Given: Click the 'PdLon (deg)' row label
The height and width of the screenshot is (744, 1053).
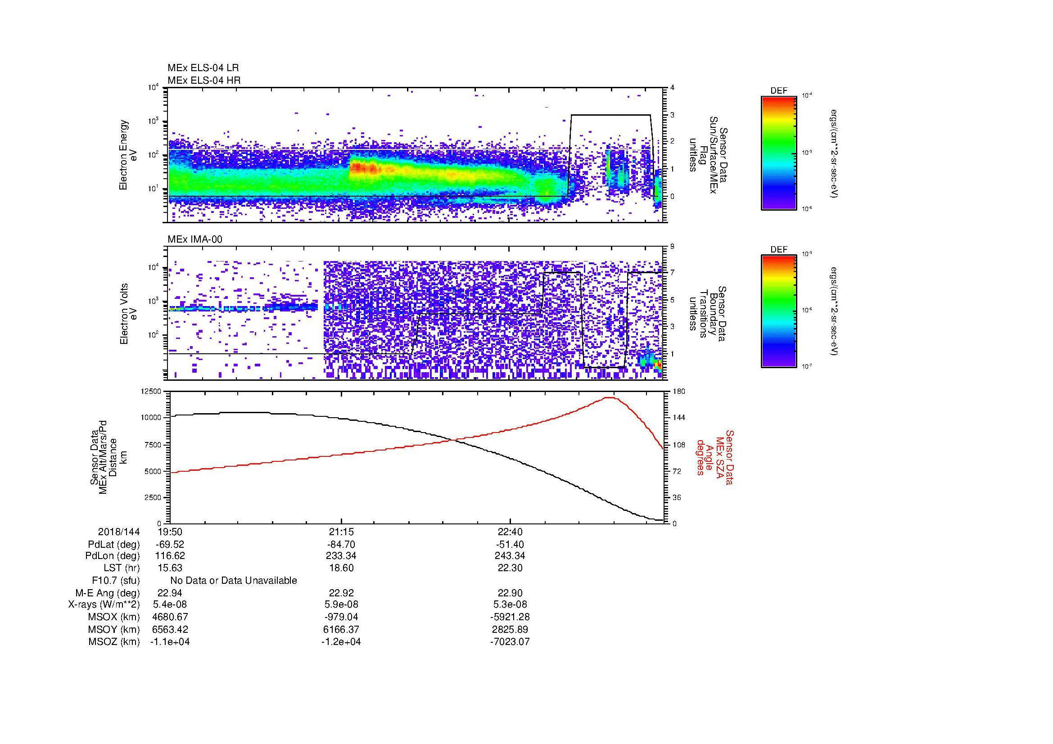Looking at the screenshot, I should click(113, 556).
